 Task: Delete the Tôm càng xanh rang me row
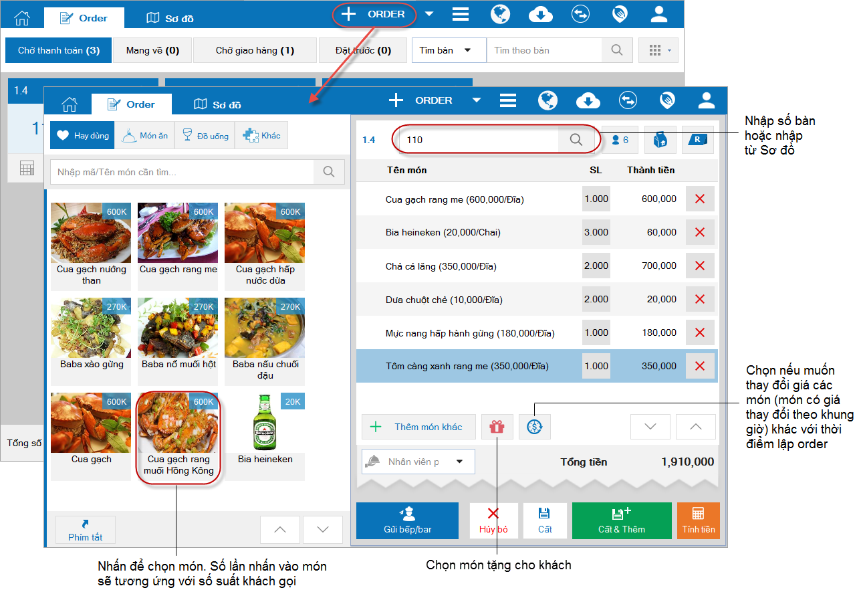coord(700,366)
